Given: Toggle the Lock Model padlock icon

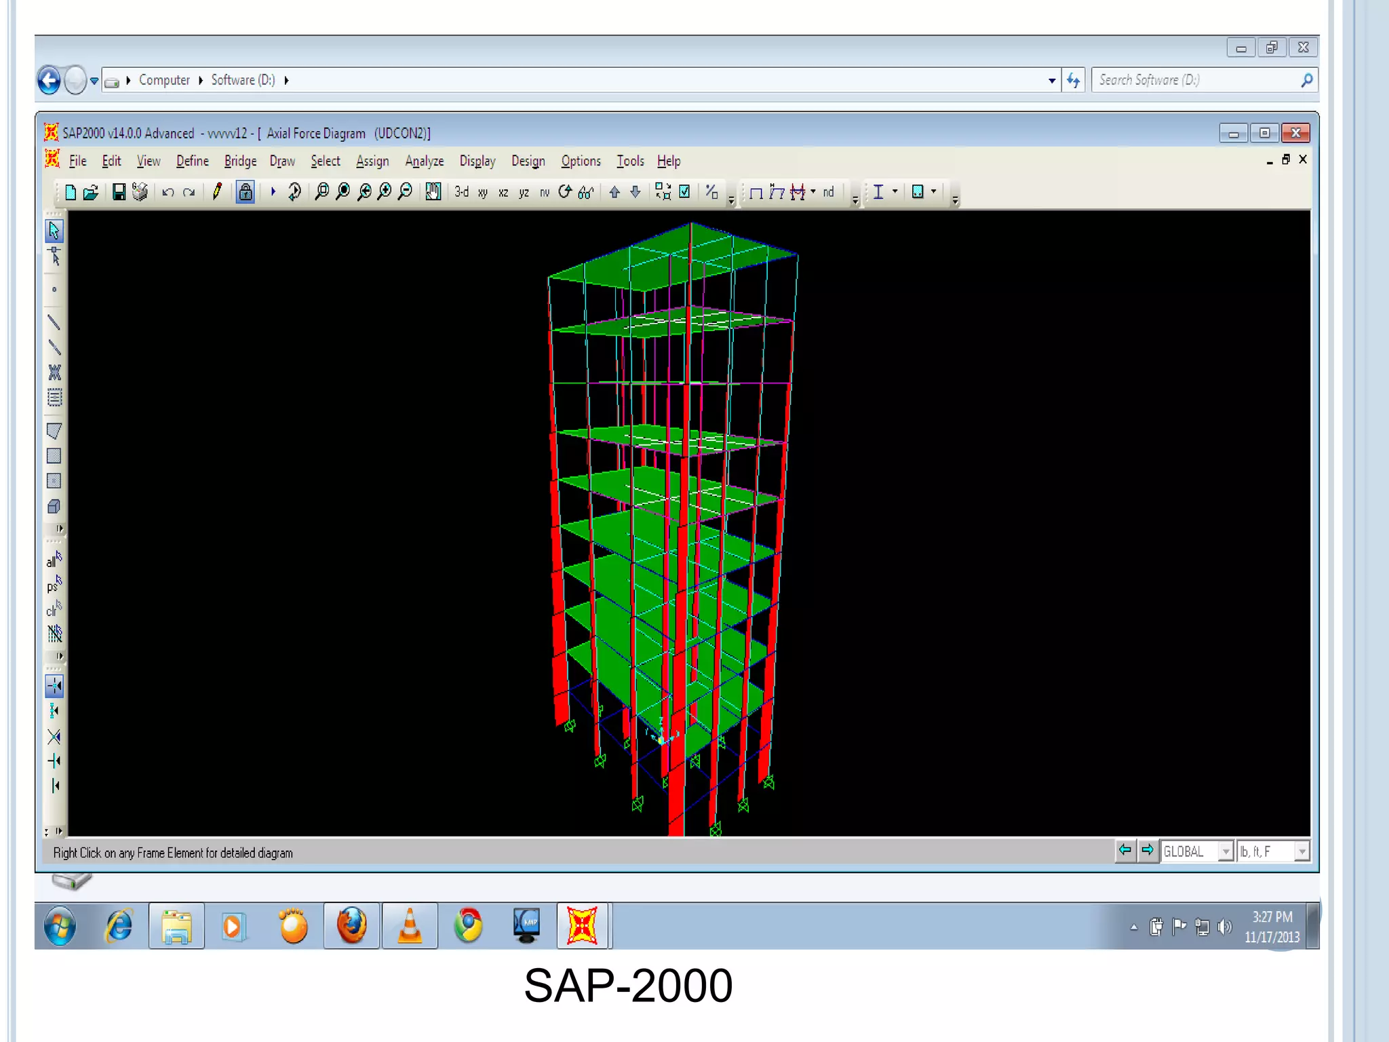Looking at the screenshot, I should (246, 192).
